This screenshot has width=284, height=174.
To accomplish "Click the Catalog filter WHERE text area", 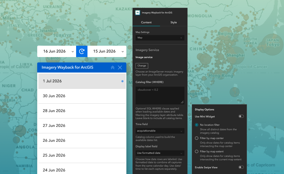I will pyautogui.click(x=160, y=95).
